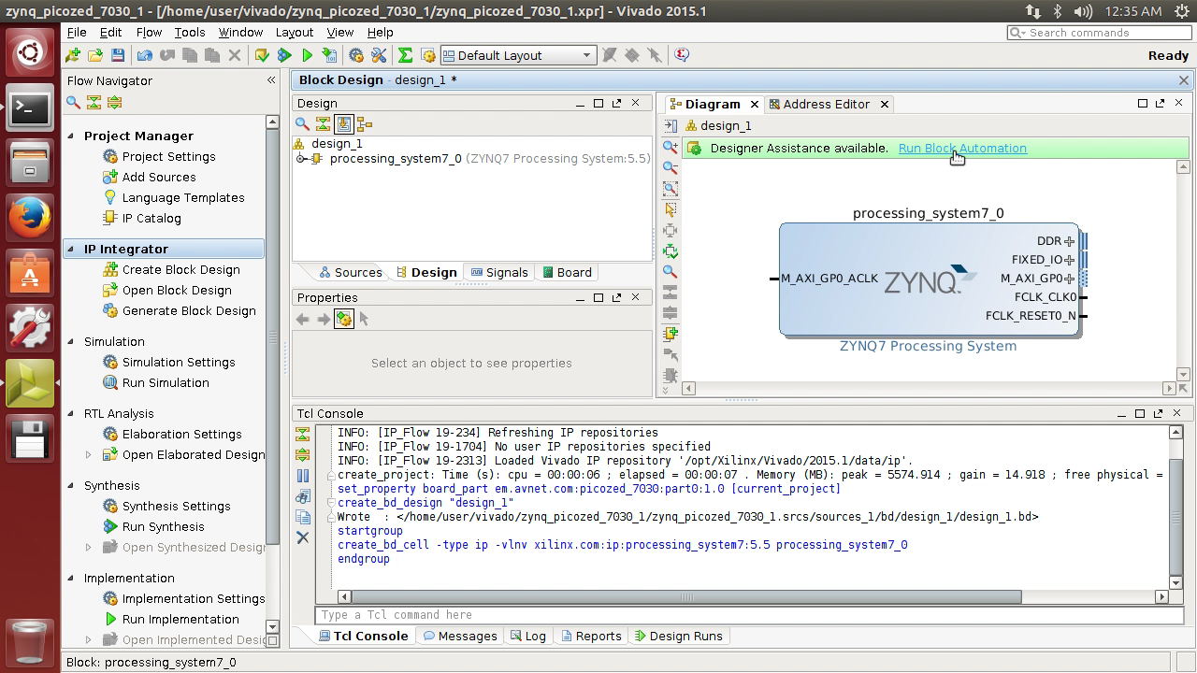Click Zoom Out icon in diagram toolbar

[x=671, y=167]
